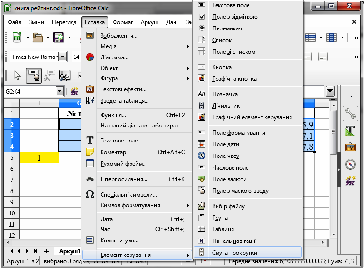Click Текстові ефекти... entry
The height and width of the screenshot is (269, 364).
coord(137,89)
